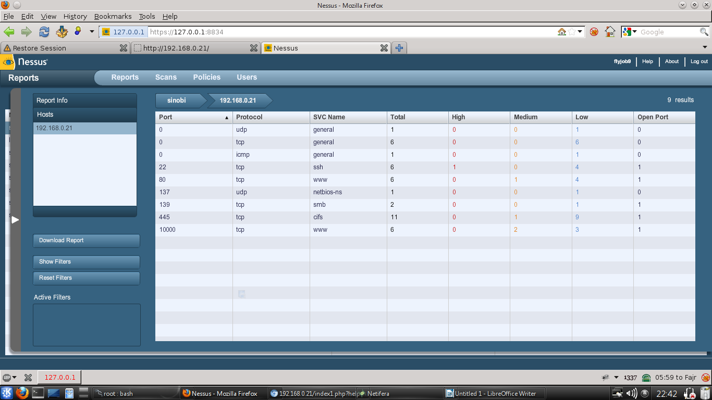Open the downloads box icon in toolbar
712x400 pixels.
[62, 32]
